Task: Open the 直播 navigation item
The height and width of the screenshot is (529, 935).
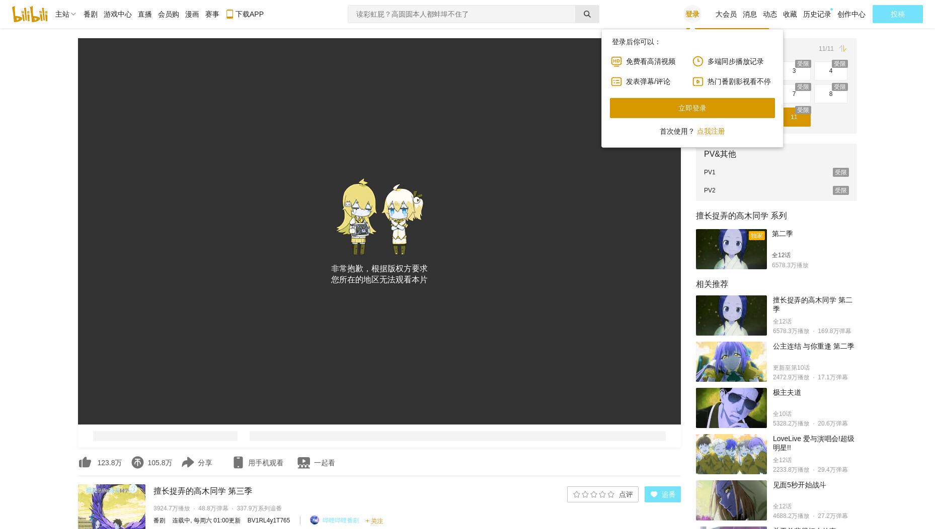Action: [x=145, y=14]
